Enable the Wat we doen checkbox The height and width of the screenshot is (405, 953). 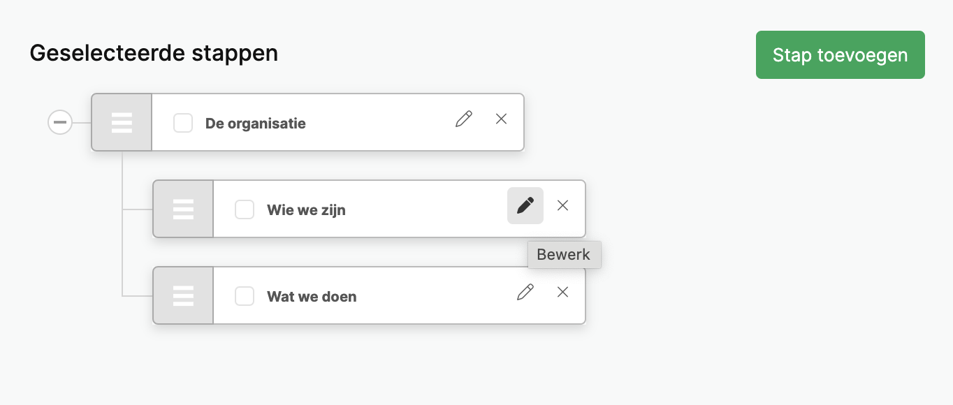coord(245,296)
